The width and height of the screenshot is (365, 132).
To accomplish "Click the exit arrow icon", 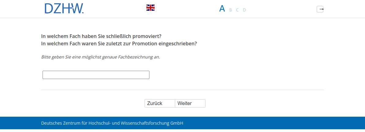I will (320, 9).
